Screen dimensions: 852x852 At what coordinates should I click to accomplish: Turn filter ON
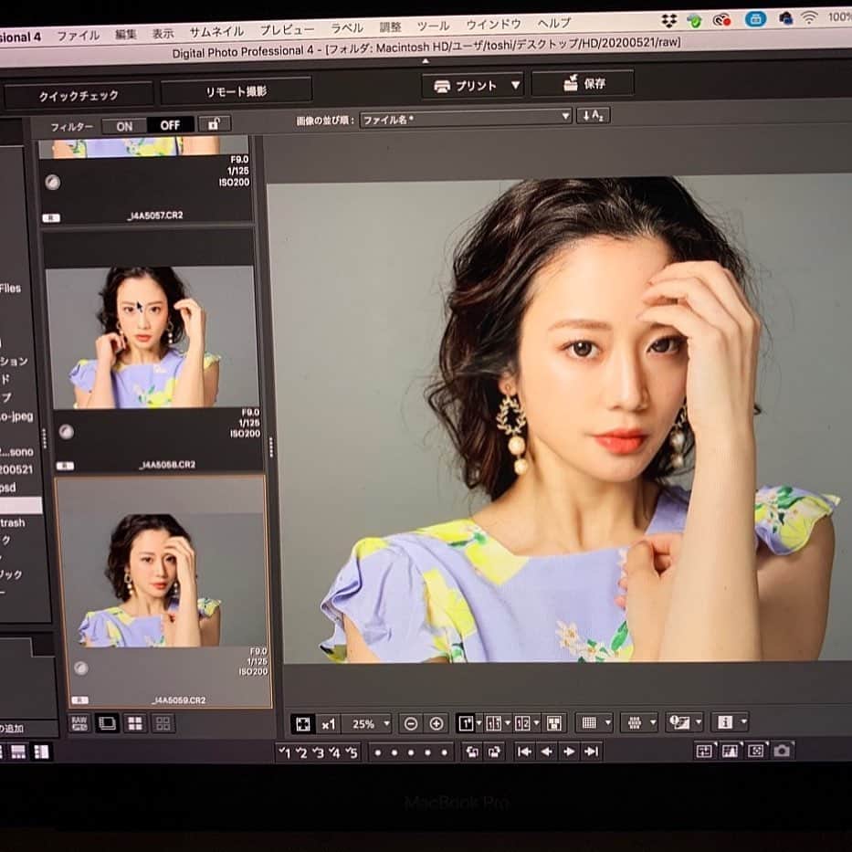[124, 127]
